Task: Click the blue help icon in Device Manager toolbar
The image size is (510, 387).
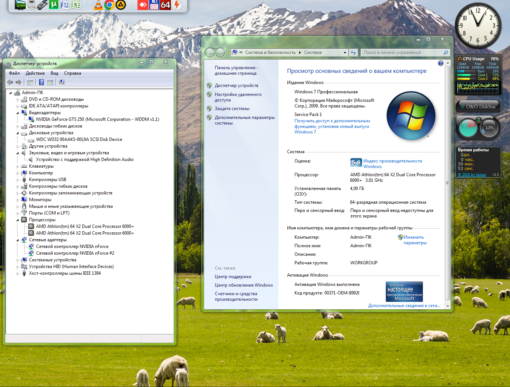Action: click(42, 82)
